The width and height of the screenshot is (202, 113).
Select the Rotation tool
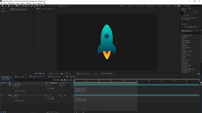[x=15, y=6]
